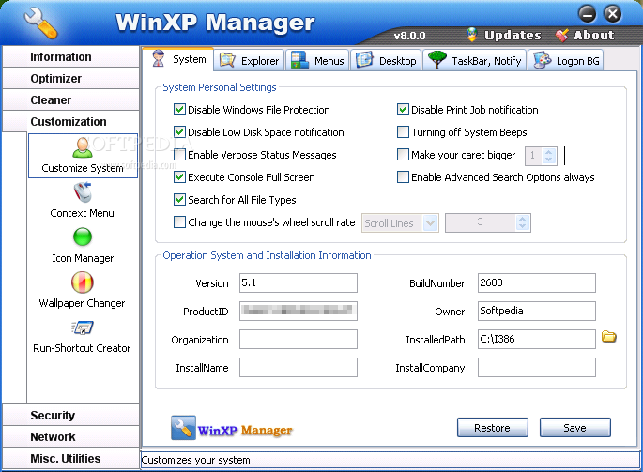
Task: Minimize the WinXP Manager window
Action: pyautogui.click(x=588, y=14)
